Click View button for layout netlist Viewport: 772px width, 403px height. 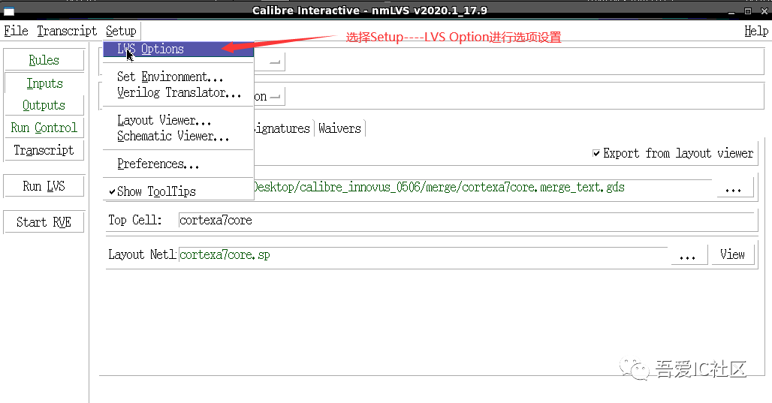pyautogui.click(x=733, y=254)
